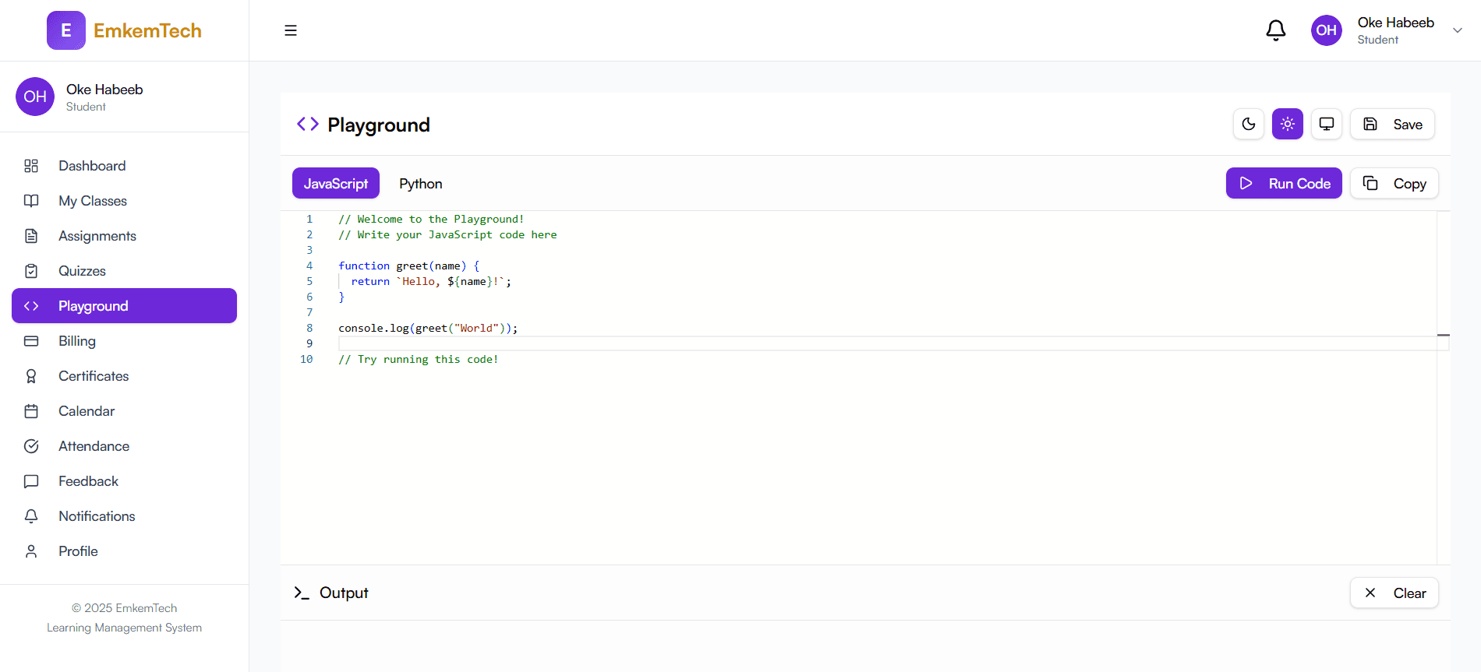Switch to the Python tab
Image resolution: width=1481 pixels, height=672 pixels.
tap(420, 184)
